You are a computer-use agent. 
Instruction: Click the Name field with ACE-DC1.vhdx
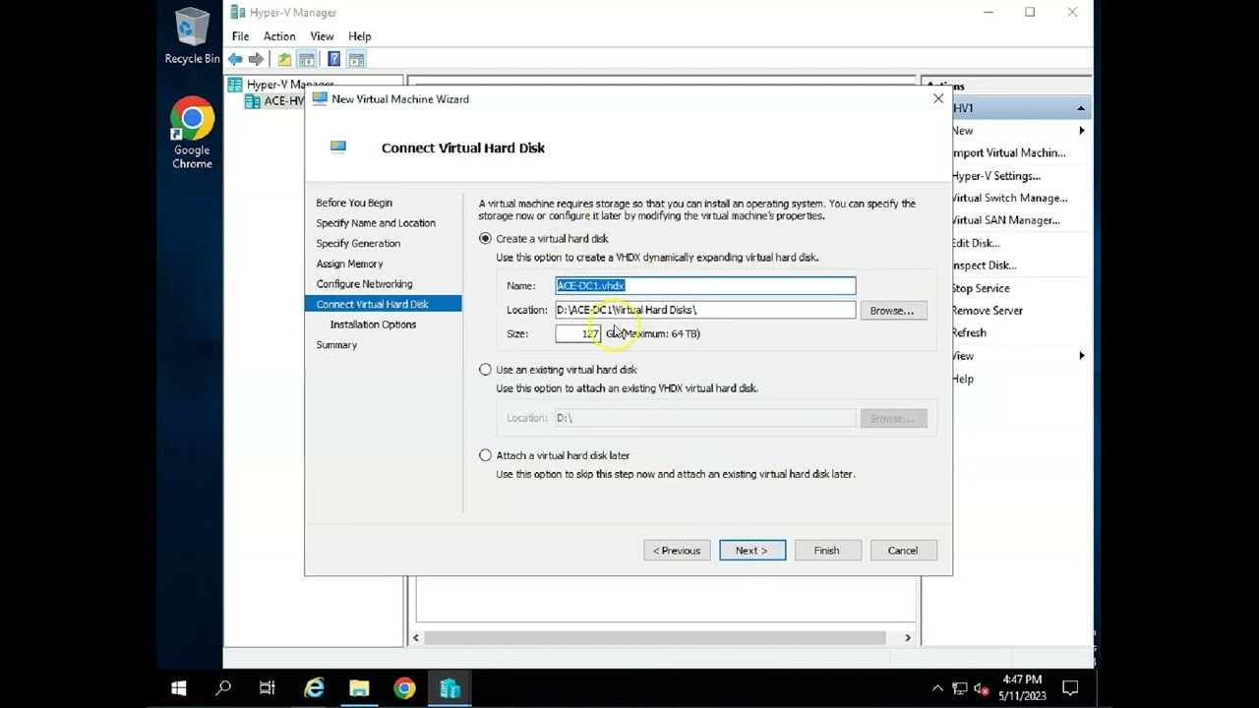(x=705, y=285)
